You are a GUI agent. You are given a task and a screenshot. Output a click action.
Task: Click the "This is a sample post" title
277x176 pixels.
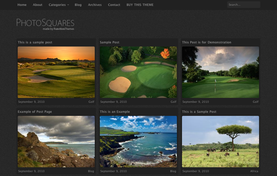[35, 42]
